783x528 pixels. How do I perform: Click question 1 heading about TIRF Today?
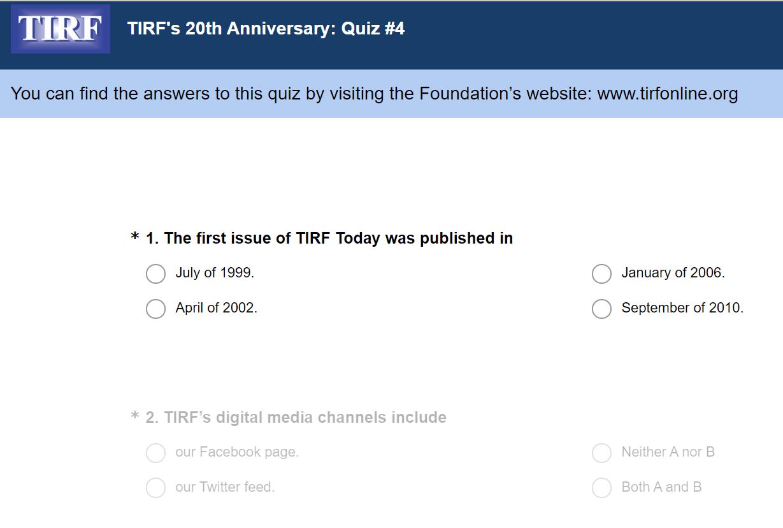pos(329,238)
